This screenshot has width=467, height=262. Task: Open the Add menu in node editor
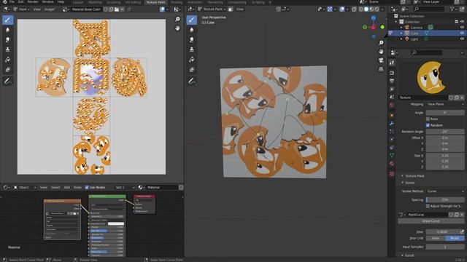[x=67, y=188]
